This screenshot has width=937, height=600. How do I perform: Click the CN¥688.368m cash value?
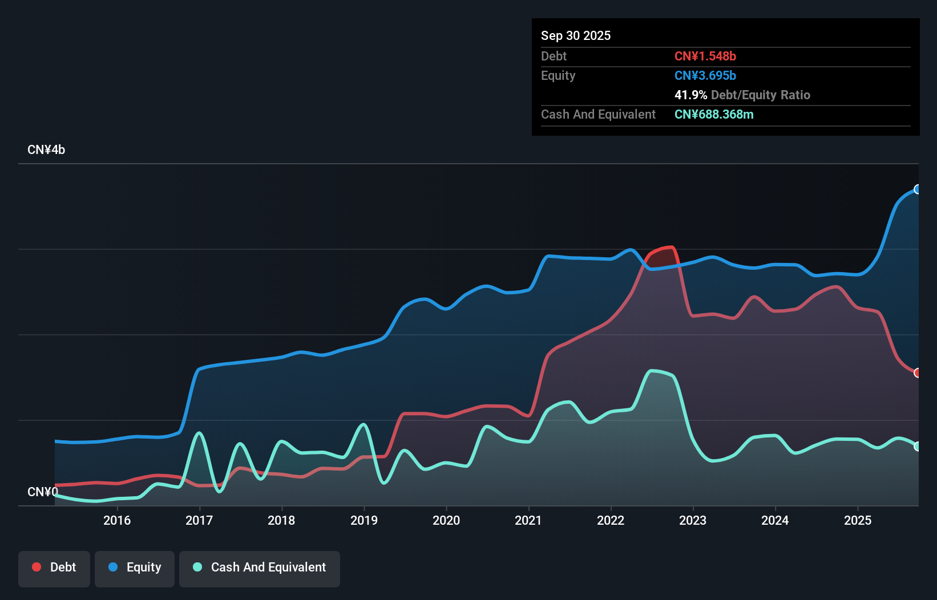pos(714,114)
